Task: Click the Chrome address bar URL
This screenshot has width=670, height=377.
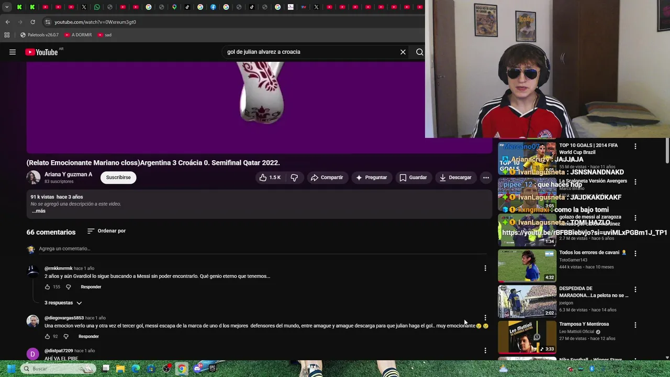Action: [x=95, y=22]
